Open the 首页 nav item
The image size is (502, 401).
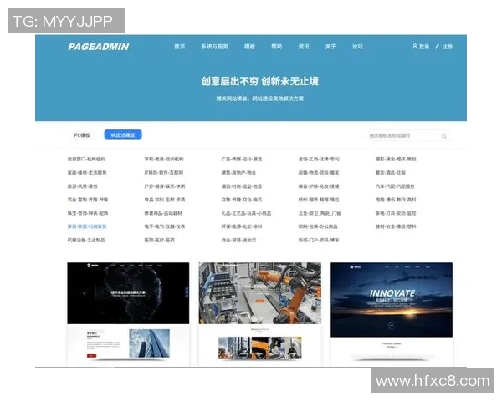(x=179, y=47)
